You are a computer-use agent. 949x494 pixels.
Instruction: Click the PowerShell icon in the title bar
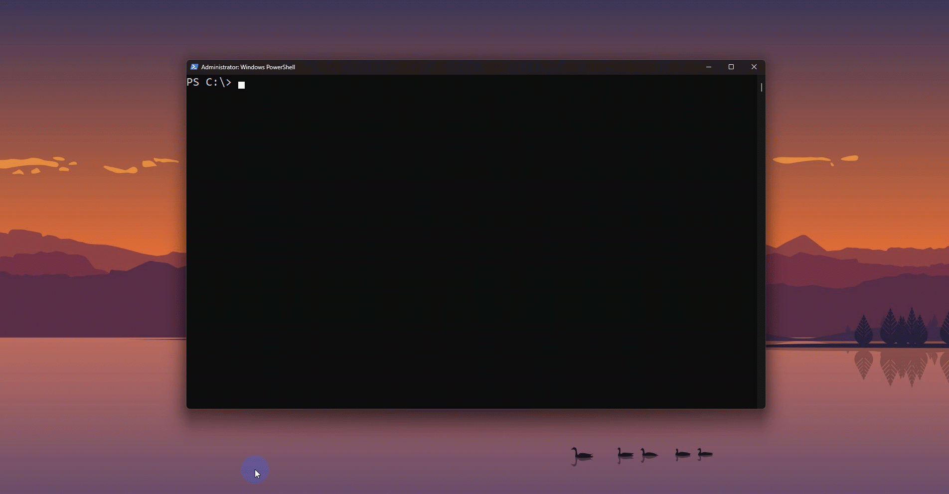tap(194, 67)
